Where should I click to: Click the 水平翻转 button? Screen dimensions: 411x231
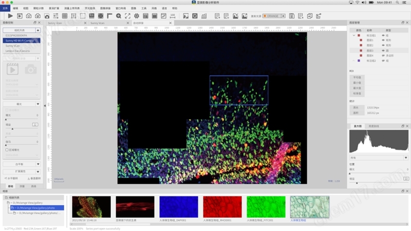pos(12,178)
